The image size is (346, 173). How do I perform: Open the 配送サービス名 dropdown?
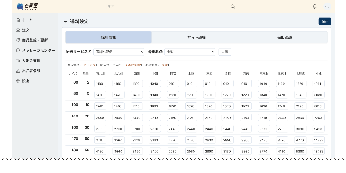tap(119, 52)
